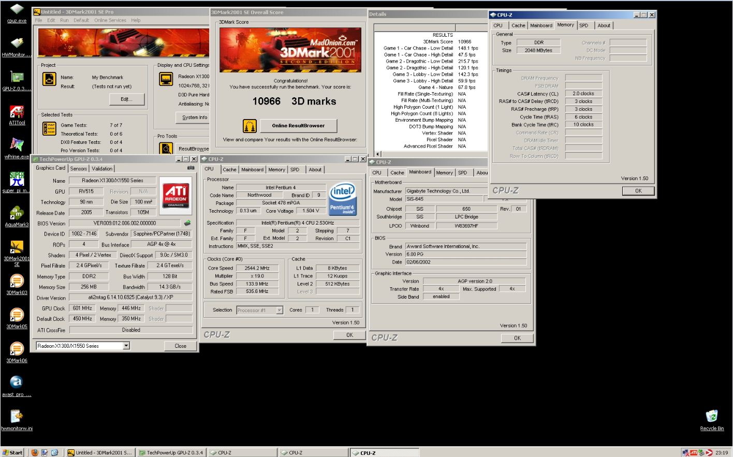733x457 pixels.
Task: Launch 3DMark05 from the desktop
Action: 17,318
